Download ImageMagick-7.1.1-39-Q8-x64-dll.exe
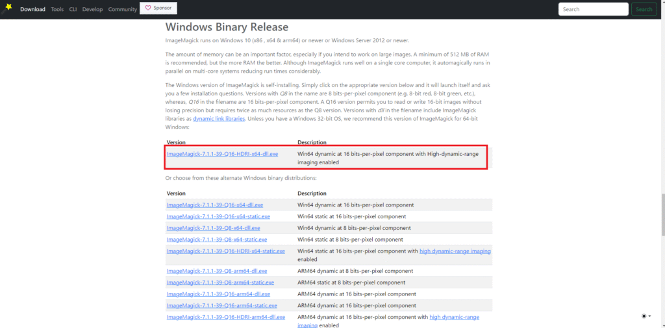 tap(213, 228)
